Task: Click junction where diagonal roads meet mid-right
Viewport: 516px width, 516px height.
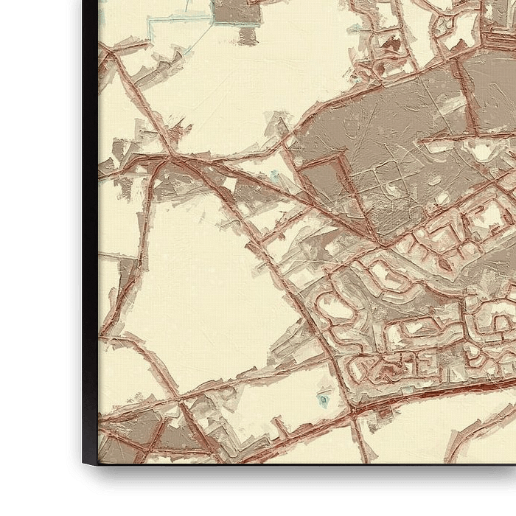Action: pos(381,243)
